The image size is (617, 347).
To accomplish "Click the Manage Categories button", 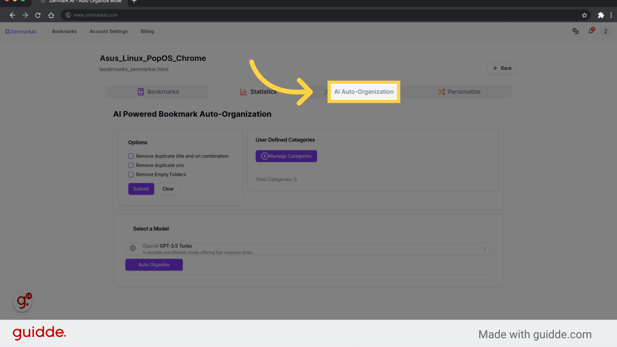I will coord(286,156).
